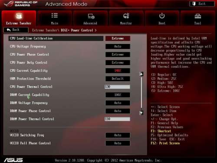Open CPU Load-line Calibration Extreme dropdown
The image size is (217, 163).
(x=118, y=38)
